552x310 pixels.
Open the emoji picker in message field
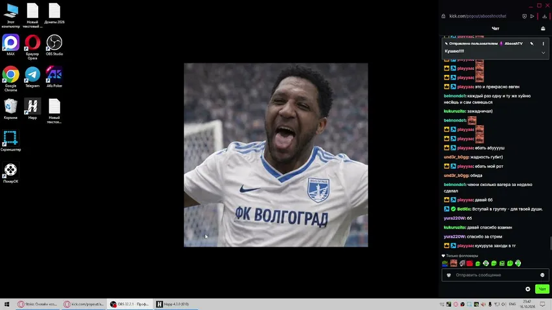pos(542,275)
